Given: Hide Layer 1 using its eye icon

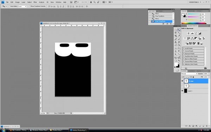Looking at the screenshot, I should point(182,91).
